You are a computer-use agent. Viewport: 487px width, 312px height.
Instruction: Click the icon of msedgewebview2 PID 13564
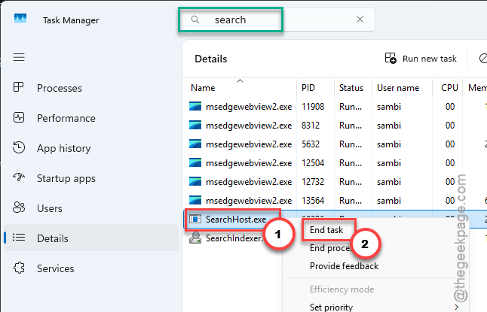(x=195, y=201)
